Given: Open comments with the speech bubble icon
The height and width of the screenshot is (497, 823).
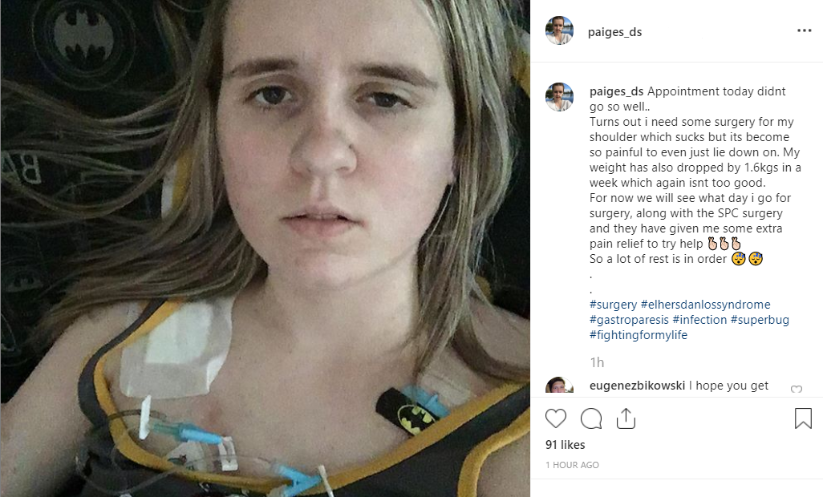Looking at the screenshot, I should [x=591, y=418].
